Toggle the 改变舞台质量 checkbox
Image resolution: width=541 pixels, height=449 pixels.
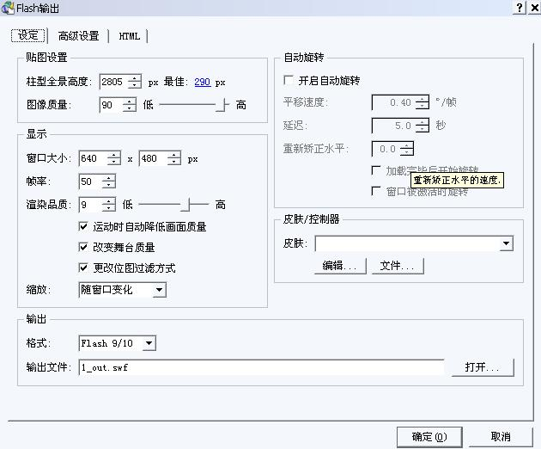click(83, 247)
